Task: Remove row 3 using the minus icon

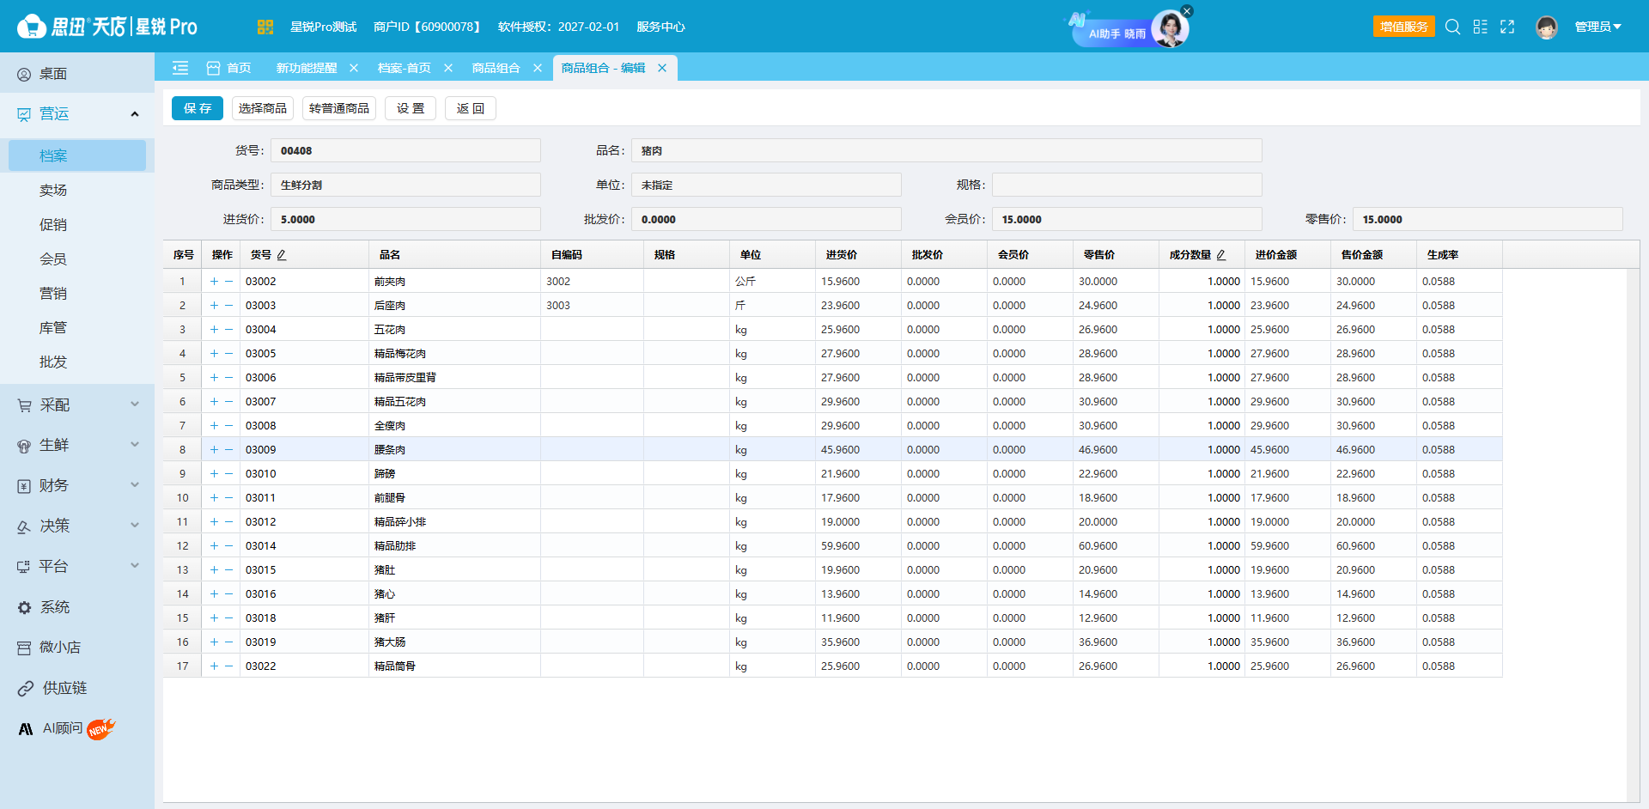Action: (x=229, y=329)
